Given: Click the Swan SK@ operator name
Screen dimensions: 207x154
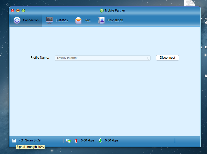Looking at the screenshot, I should (33, 140).
